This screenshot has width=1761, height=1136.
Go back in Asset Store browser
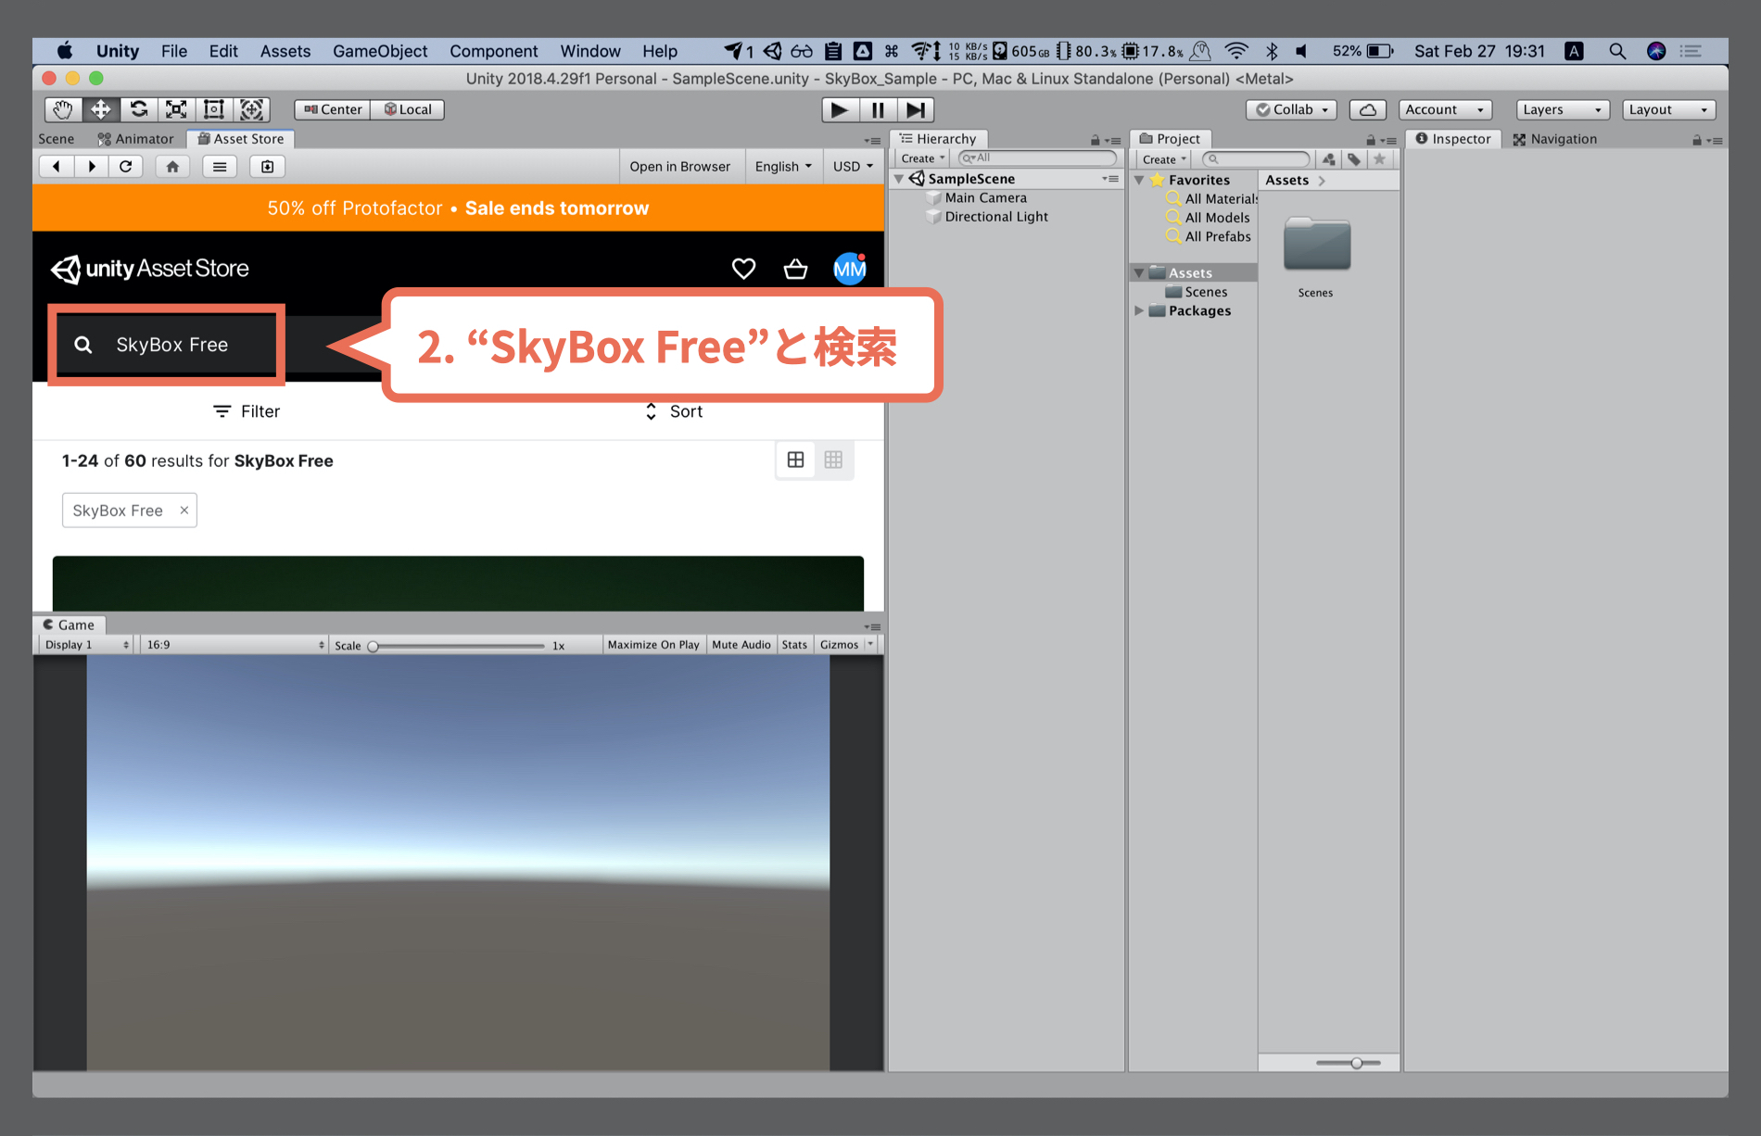click(x=57, y=167)
